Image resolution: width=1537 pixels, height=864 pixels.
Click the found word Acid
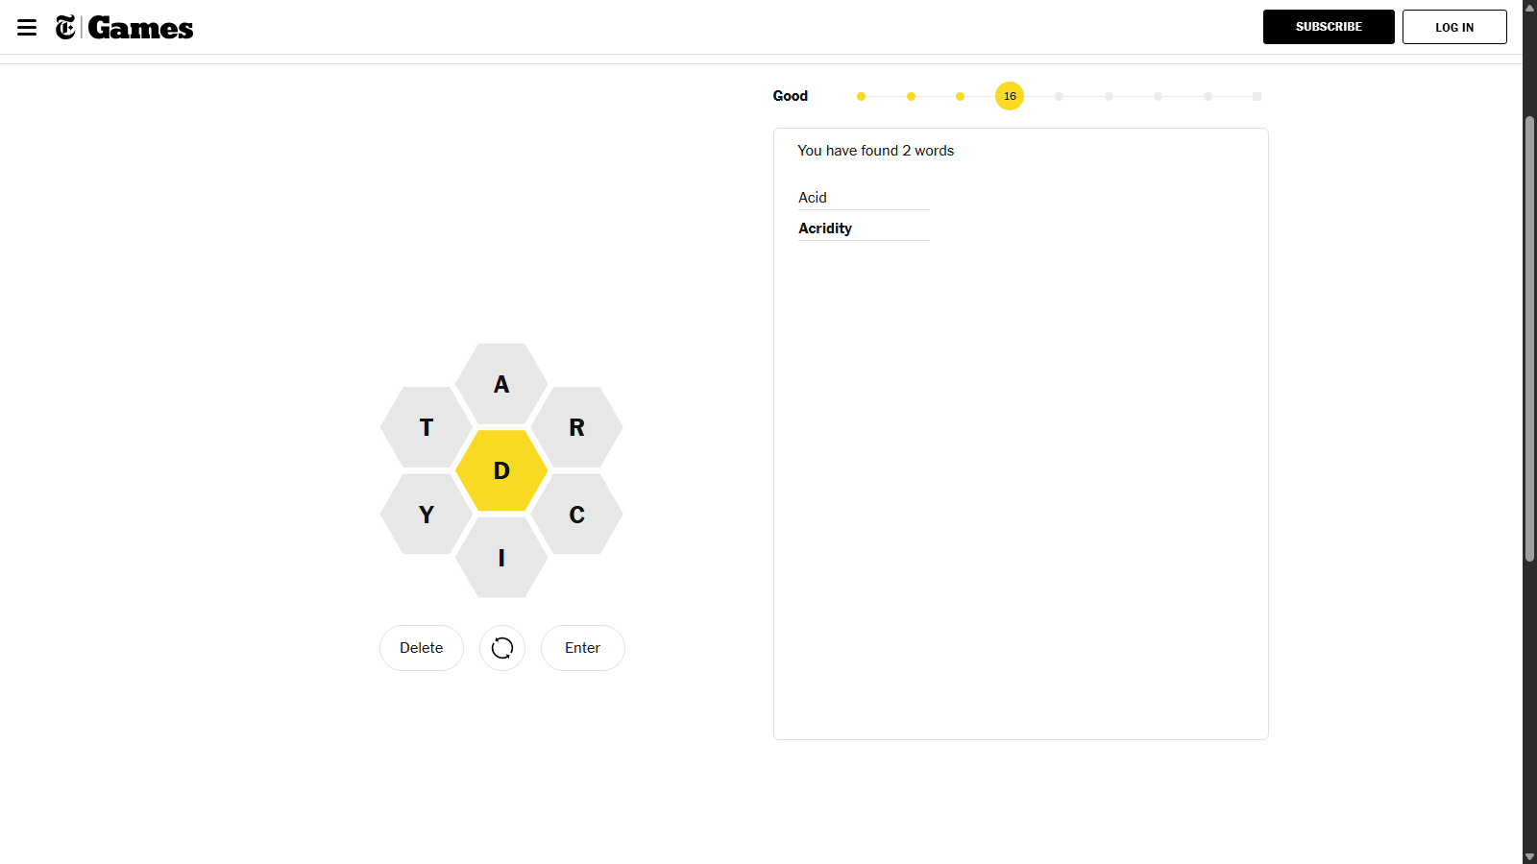pyautogui.click(x=813, y=198)
